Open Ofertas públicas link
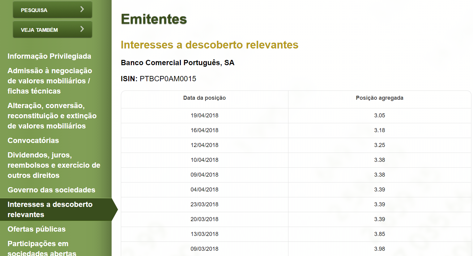Viewport: 473px width, 256px height. pos(36,229)
